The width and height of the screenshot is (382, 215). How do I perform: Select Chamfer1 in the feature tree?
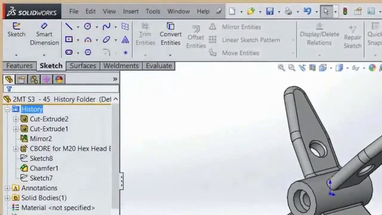coord(39,168)
